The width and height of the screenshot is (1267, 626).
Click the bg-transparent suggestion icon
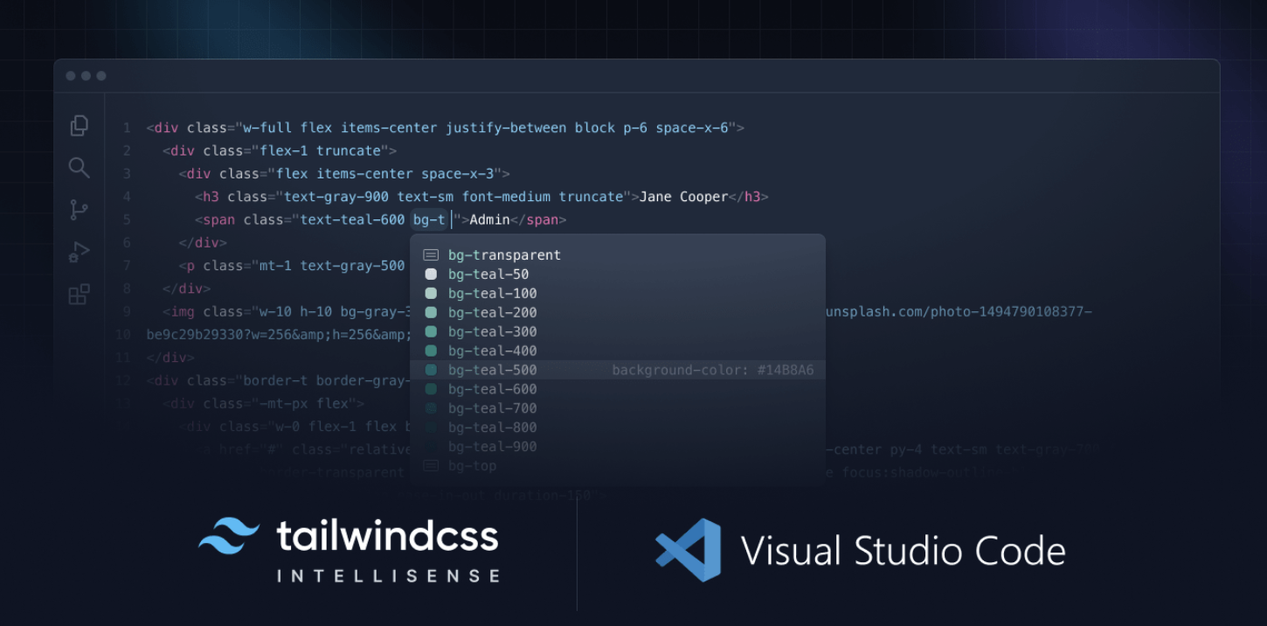[x=431, y=255]
